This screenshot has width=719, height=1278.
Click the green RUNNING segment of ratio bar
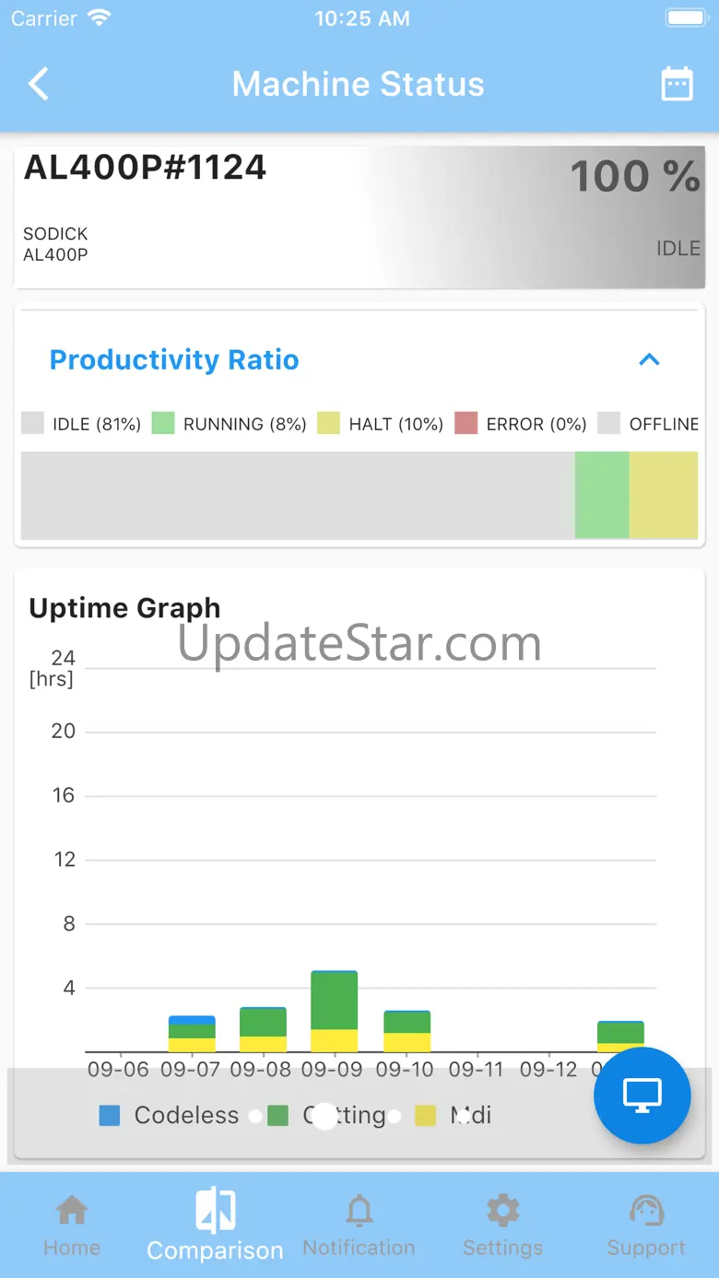coord(602,495)
